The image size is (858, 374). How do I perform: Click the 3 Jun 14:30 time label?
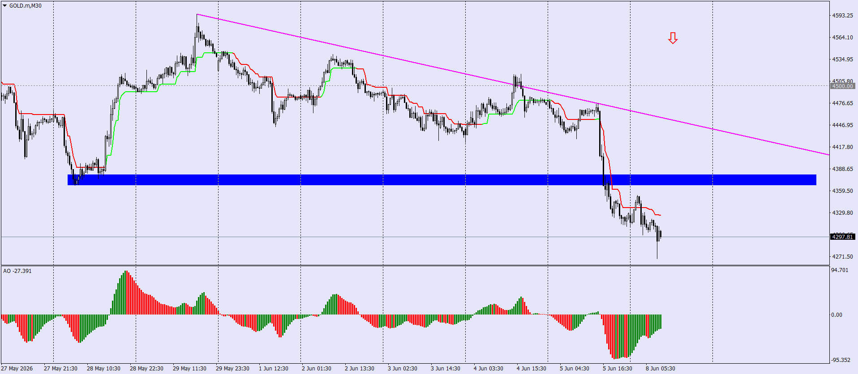[446, 369]
